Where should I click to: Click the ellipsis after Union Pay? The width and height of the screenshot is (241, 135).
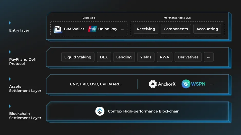point(122,29)
